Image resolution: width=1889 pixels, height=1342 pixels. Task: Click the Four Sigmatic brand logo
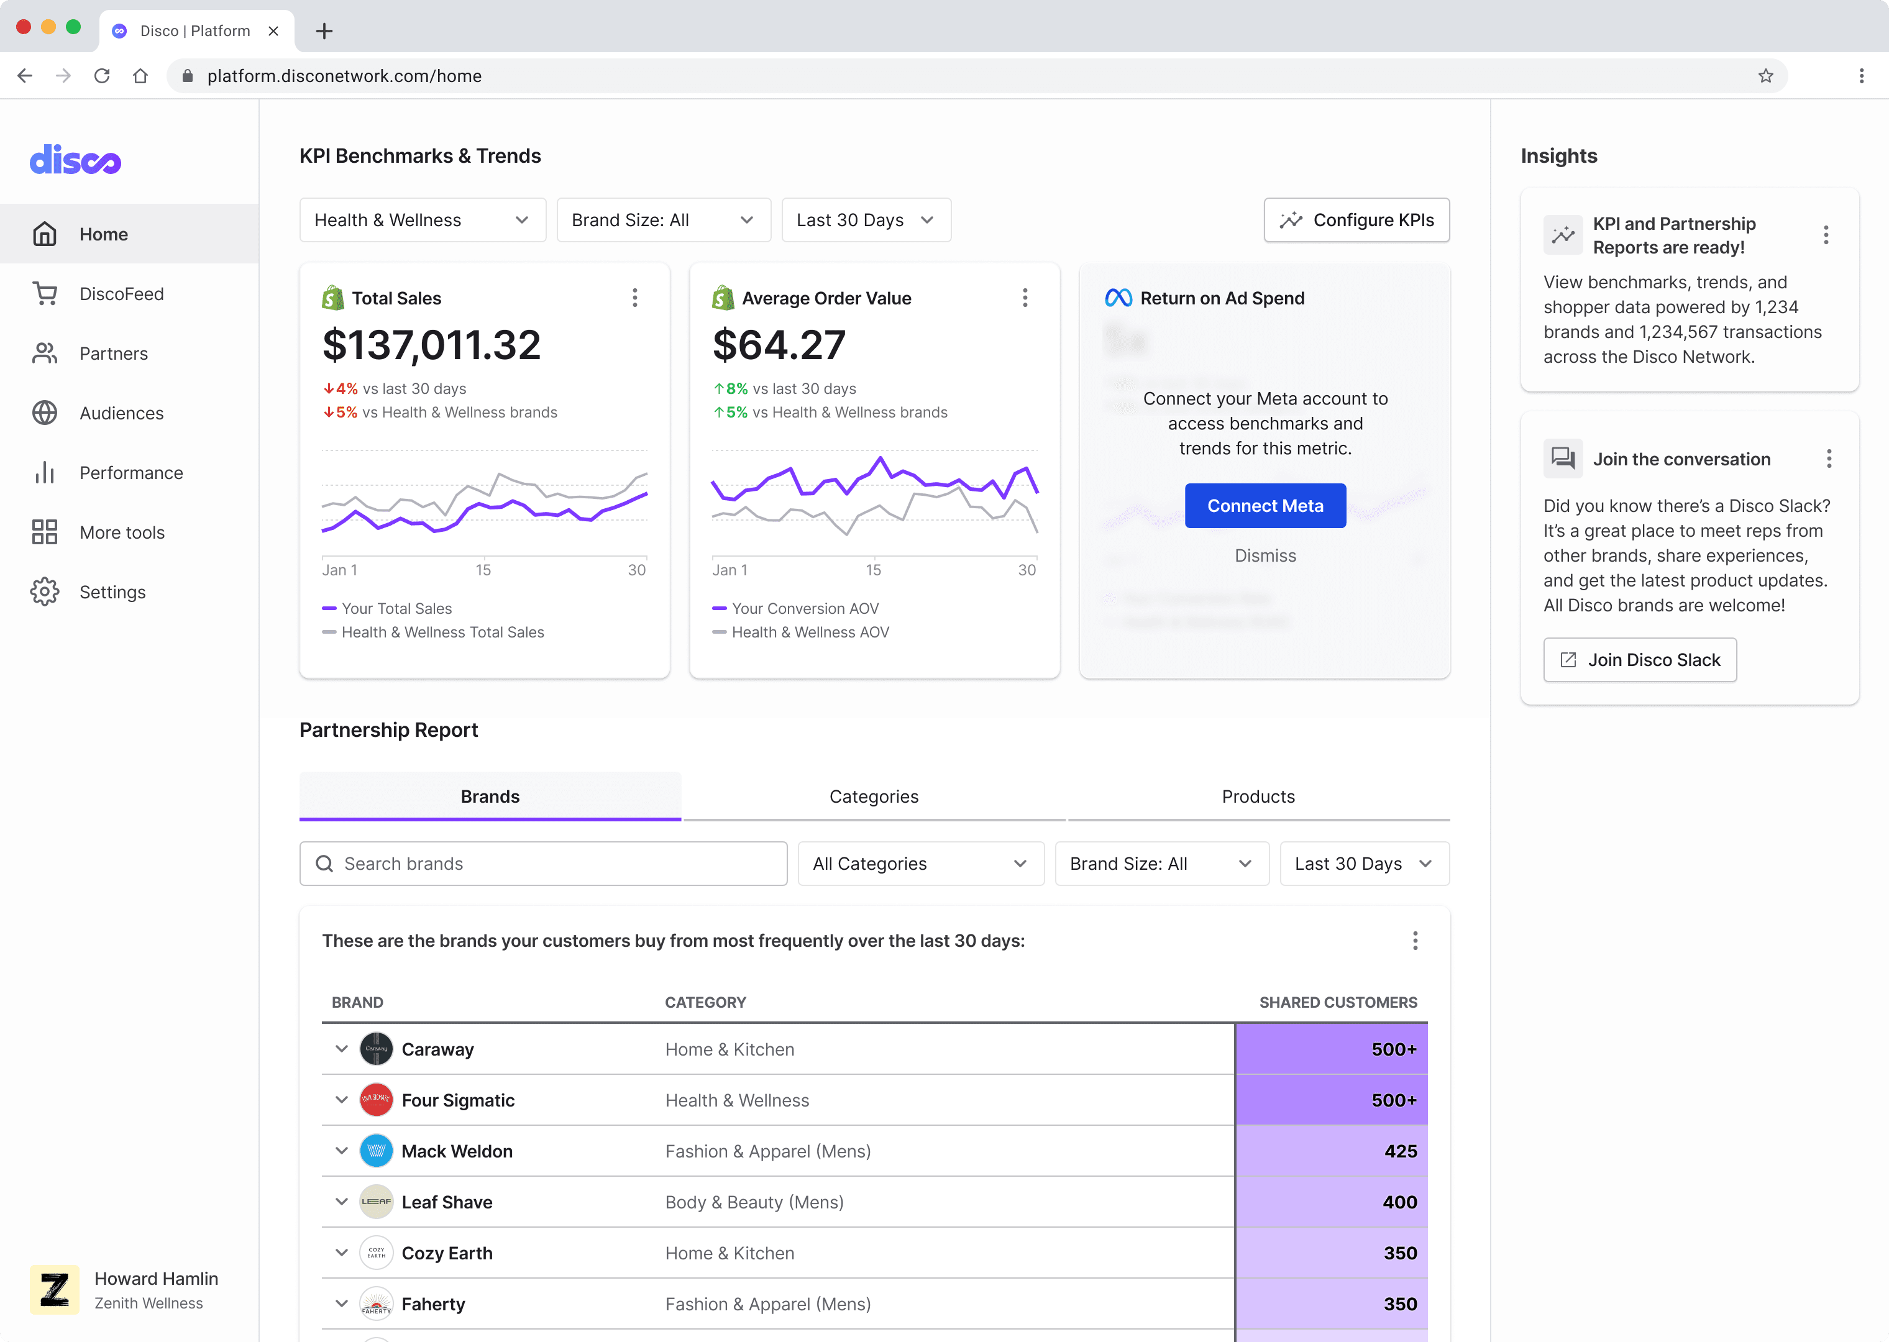click(x=376, y=1100)
